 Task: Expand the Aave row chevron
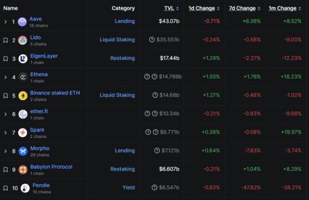[x=5, y=22]
